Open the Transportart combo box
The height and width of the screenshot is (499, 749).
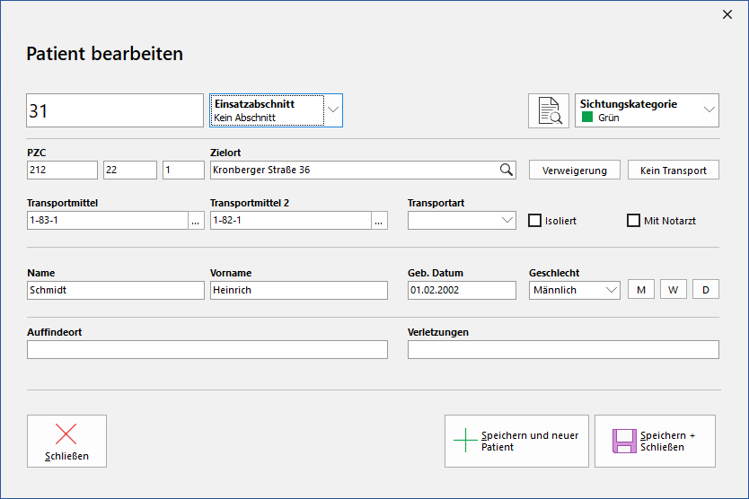point(462,221)
